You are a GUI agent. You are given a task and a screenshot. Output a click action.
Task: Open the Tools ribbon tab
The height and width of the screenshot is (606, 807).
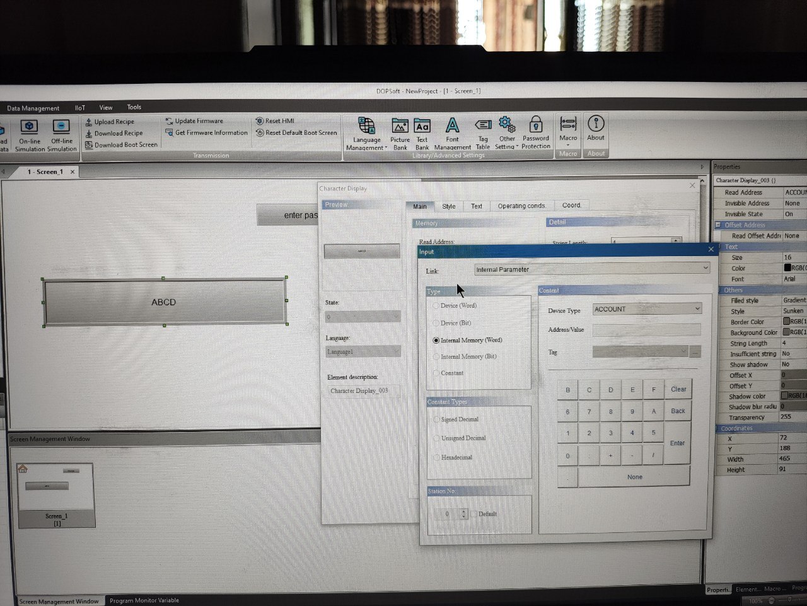[x=134, y=107]
